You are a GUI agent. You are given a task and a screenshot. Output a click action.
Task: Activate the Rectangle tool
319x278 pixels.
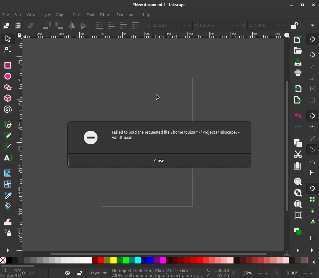[7, 65]
